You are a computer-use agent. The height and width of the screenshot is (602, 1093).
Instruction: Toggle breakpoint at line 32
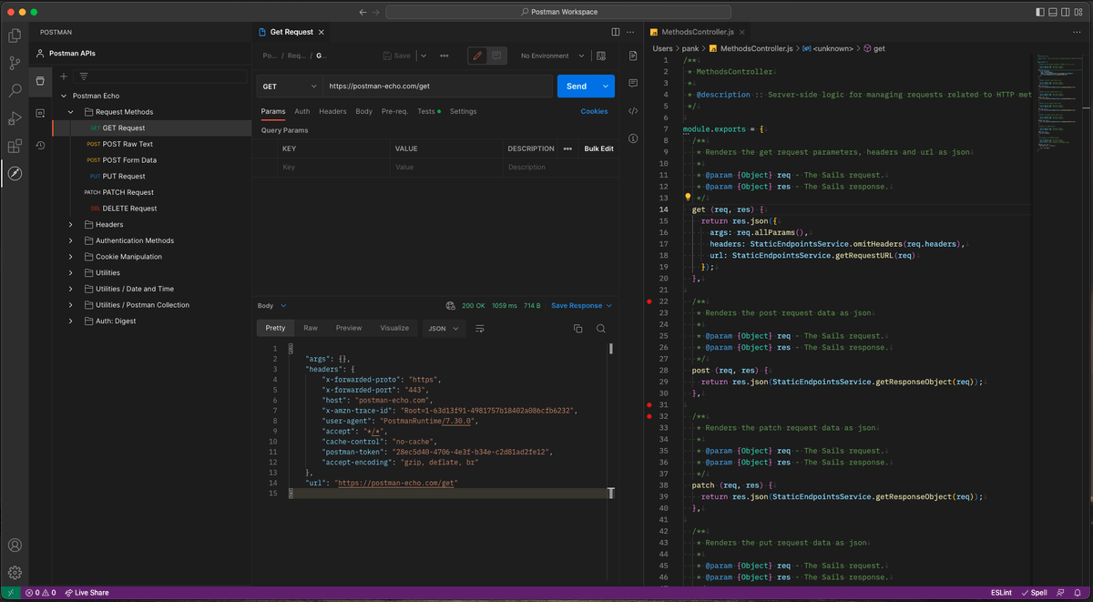coord(649,416)
